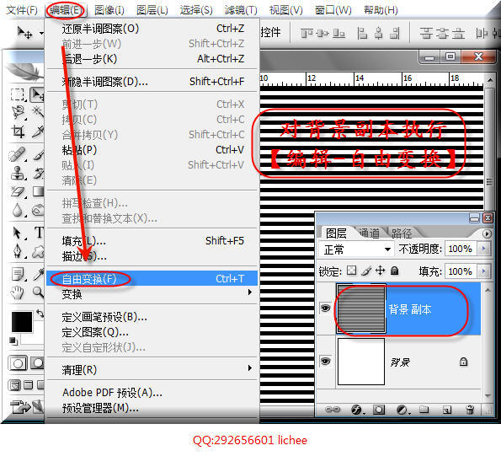Screen dimensions: 501x456
Task: Enable lock transparent pixels checkbox
Action: click(x=351, y=271)
